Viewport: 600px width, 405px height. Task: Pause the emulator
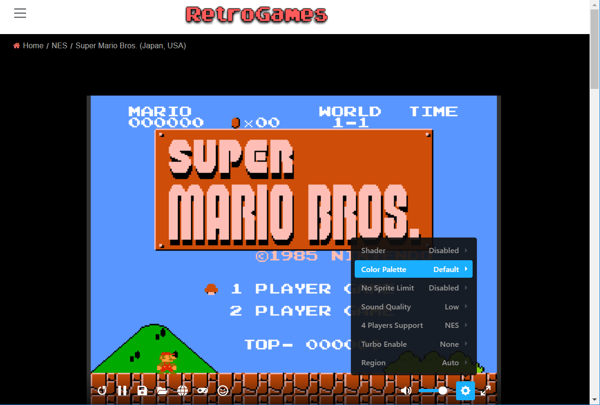point(122,390)
